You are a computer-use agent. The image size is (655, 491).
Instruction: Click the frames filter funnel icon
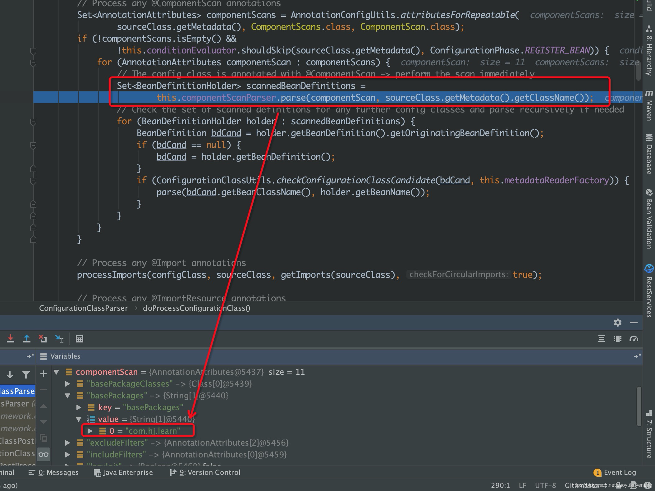(x=26, y=375)
